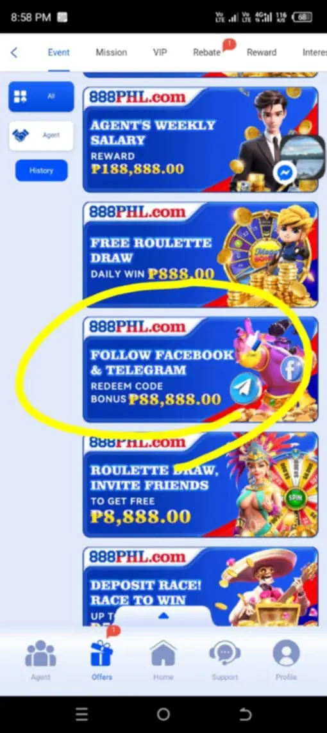Open the Reward tab
This screenshot has height=733, width=327.
coord(262,53)
